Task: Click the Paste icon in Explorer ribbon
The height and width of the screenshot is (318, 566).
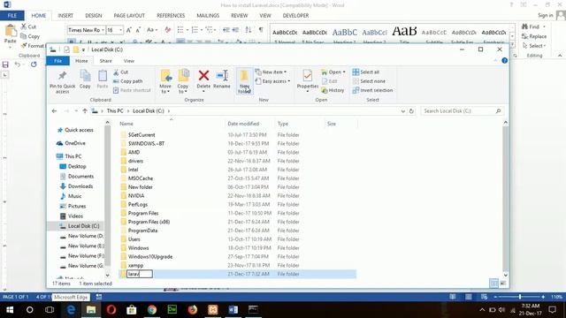Action: (103, 76)
